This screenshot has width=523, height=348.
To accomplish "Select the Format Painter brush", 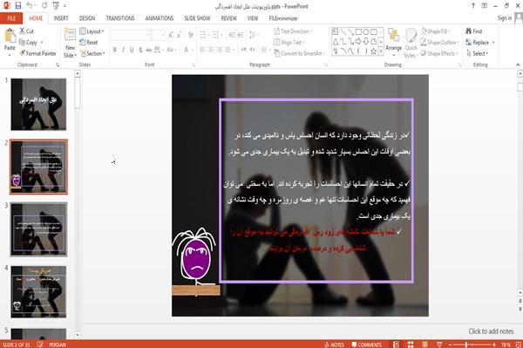I will click(23, 53).
